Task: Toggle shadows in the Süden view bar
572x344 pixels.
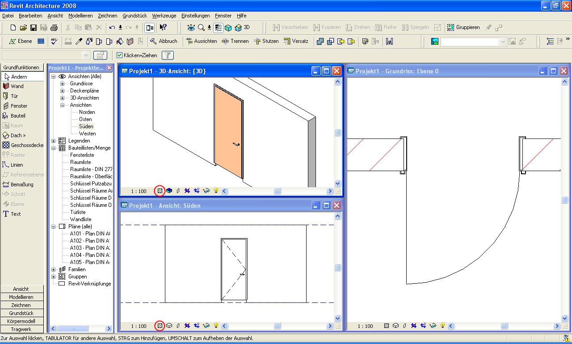Action: tap(179, 326)
